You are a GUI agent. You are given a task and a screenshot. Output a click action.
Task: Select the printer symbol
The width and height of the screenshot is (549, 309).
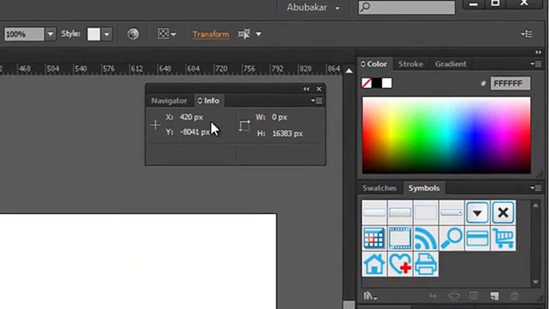tap(425, 264)
